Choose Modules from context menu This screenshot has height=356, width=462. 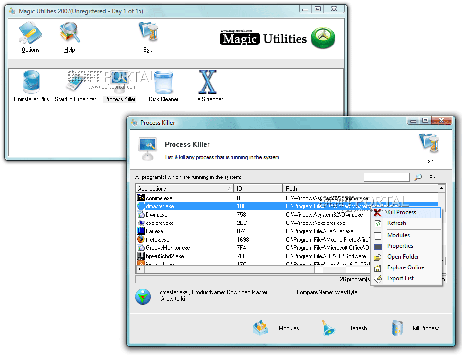pos(406,235)
